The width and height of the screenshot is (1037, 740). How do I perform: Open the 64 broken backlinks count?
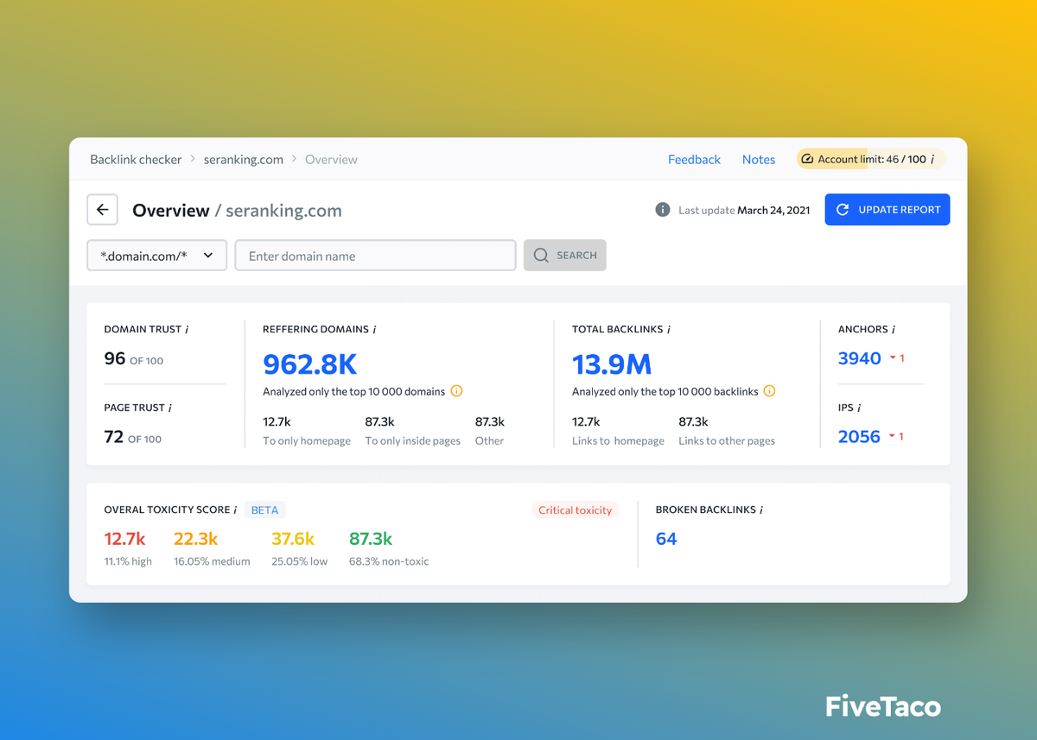(666, 539)
